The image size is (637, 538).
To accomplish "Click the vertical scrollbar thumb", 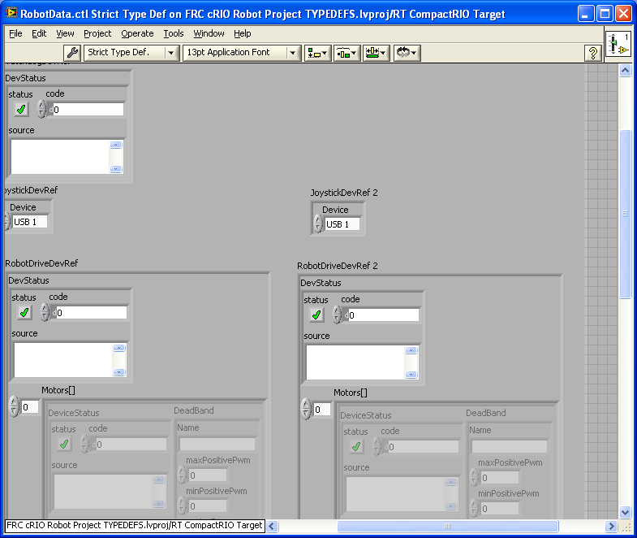I will 625,214.
